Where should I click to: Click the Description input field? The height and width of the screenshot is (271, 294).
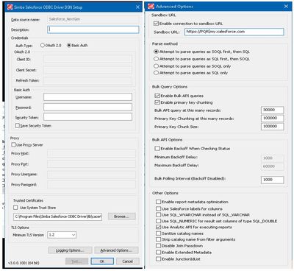tap(93, 29)
